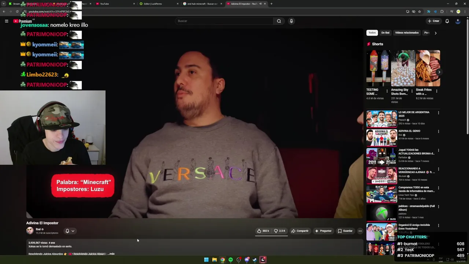Viewport: 469px width, 264px height.
Task: Expand the description with ...más
Action: [x=110, y=254]
